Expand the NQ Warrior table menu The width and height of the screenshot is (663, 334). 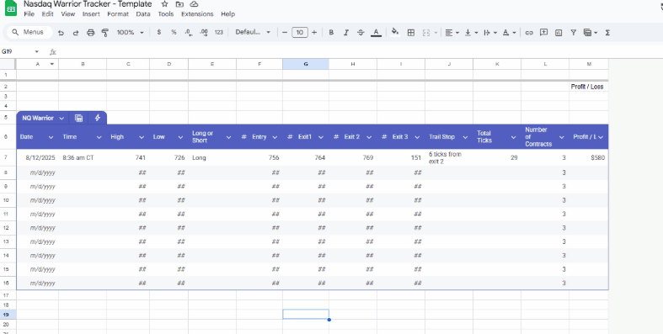[x=61, y=119]
